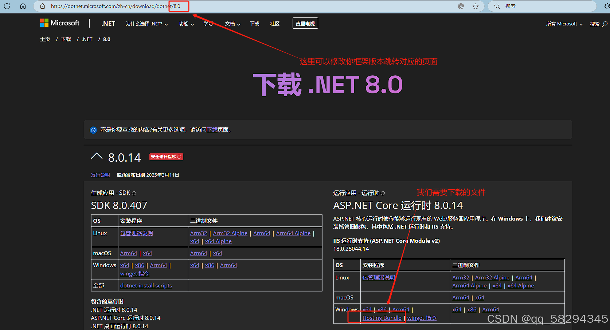The height and width of the screenshot is (330, 610).
Task: Open dotnet-install scripts link
Action: [x=146, y=286]
